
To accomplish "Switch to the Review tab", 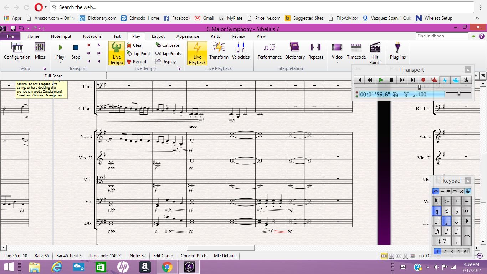I will [238, 36].
